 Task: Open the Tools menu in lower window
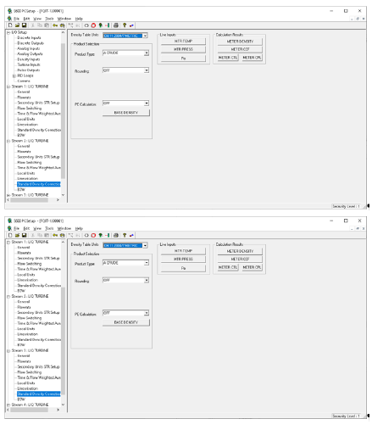[x=49, y=228]
